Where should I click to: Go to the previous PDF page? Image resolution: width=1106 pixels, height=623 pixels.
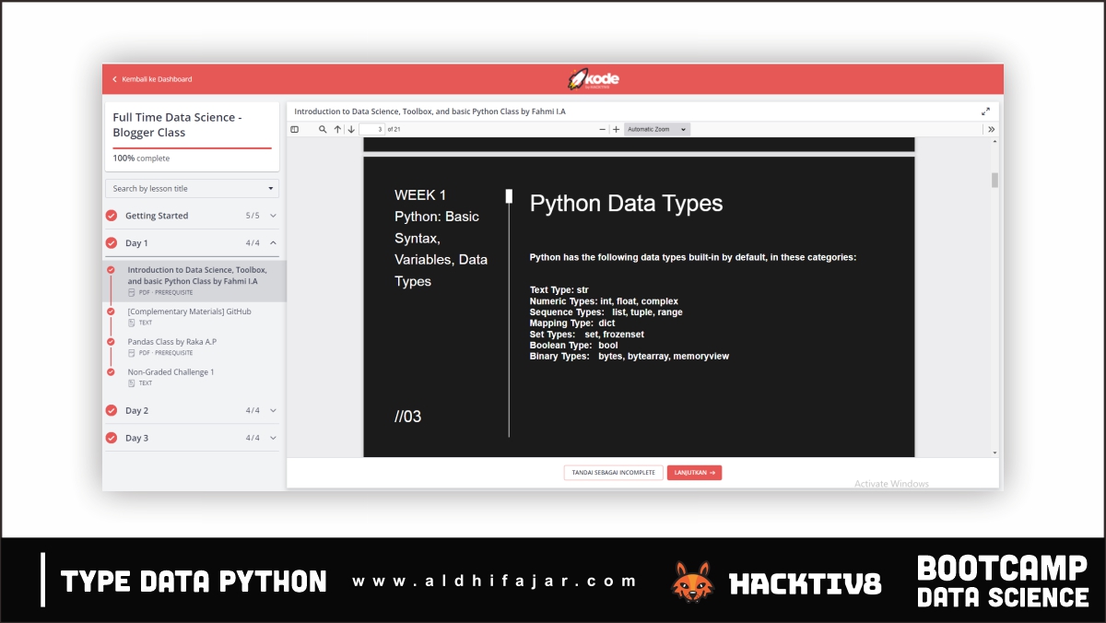coord(336,129)
